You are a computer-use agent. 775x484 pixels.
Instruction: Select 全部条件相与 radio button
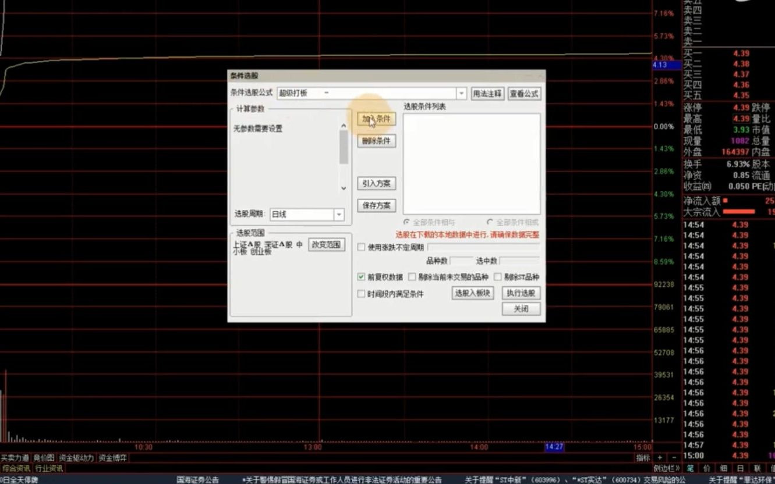tap(406, 222)
